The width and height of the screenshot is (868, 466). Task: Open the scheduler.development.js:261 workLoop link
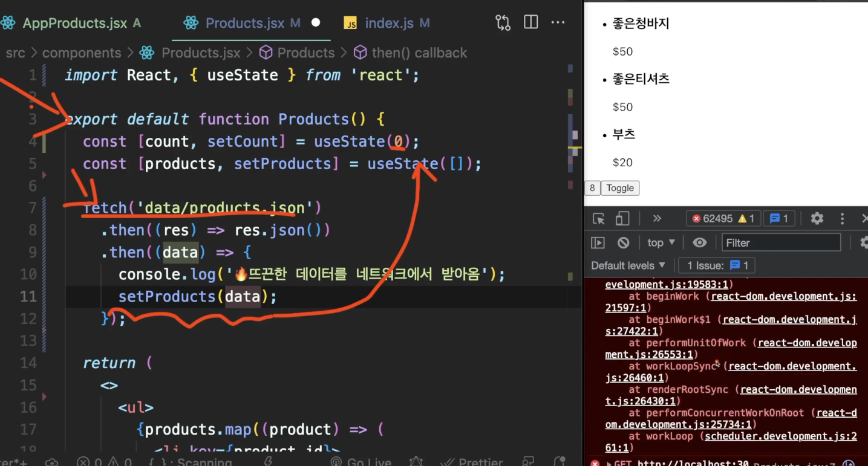click(x=731, y=442)
